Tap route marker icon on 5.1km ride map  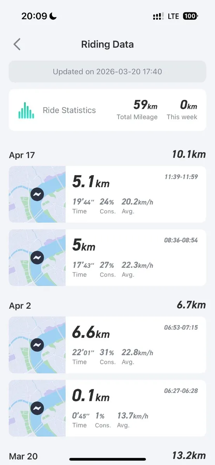[x=37, y=195]
